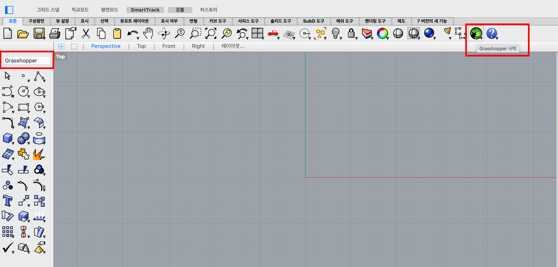Screen dimensions: 558x267
Task: Toggle SmartTrack mode
Action: (x=145, y=10)
